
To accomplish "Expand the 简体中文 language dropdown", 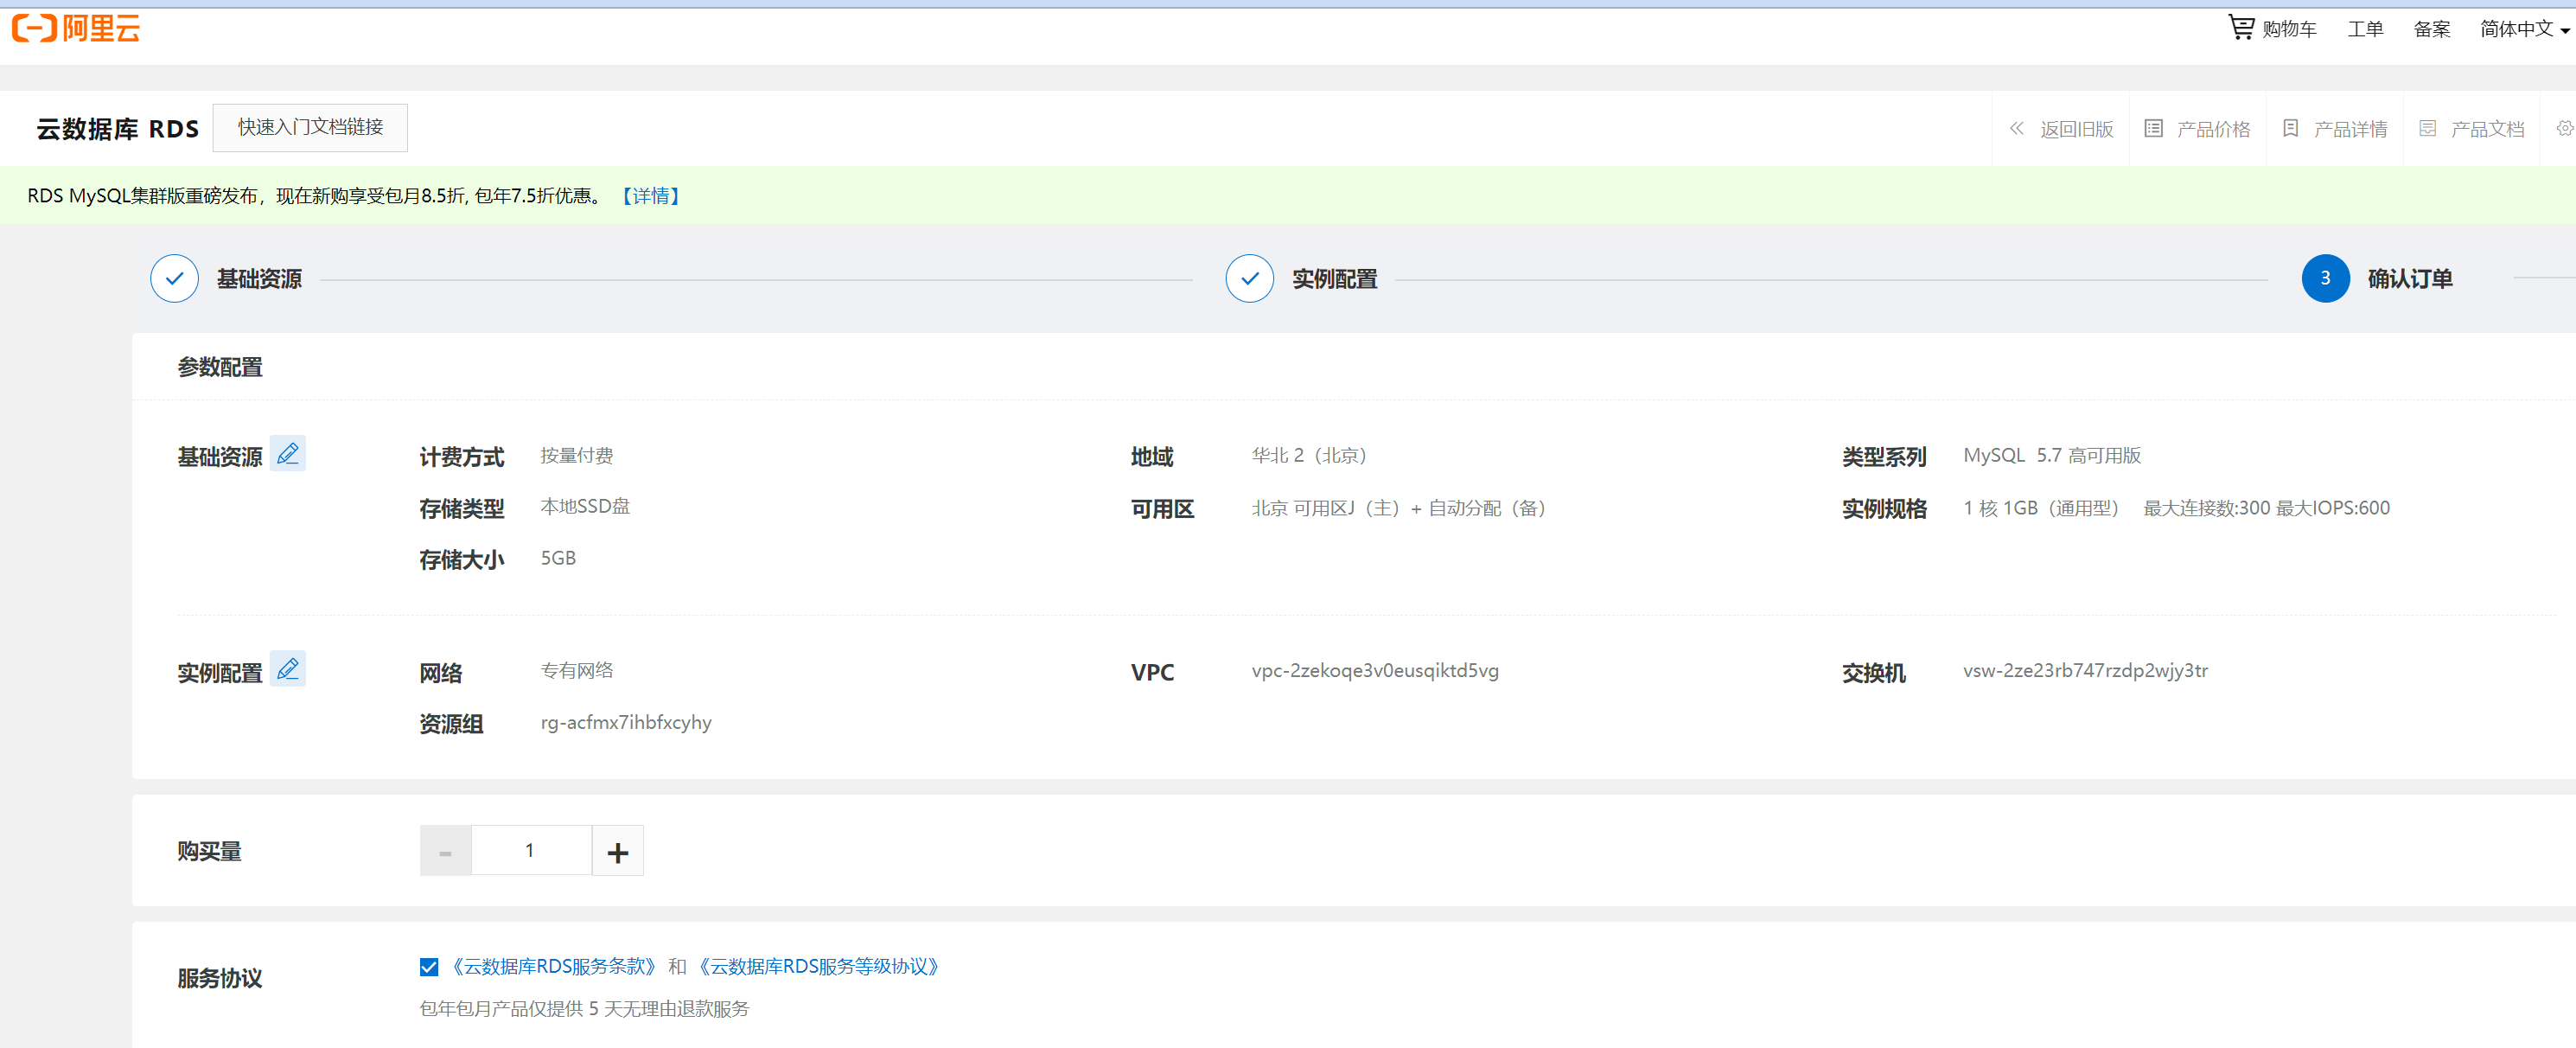I will 2524,29.
